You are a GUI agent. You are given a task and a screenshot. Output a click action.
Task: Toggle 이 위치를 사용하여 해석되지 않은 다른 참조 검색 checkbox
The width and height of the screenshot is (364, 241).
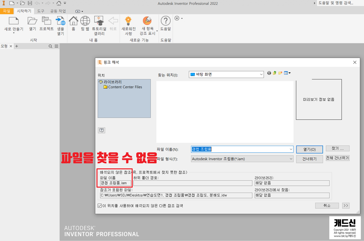click(x=100, y=206)
